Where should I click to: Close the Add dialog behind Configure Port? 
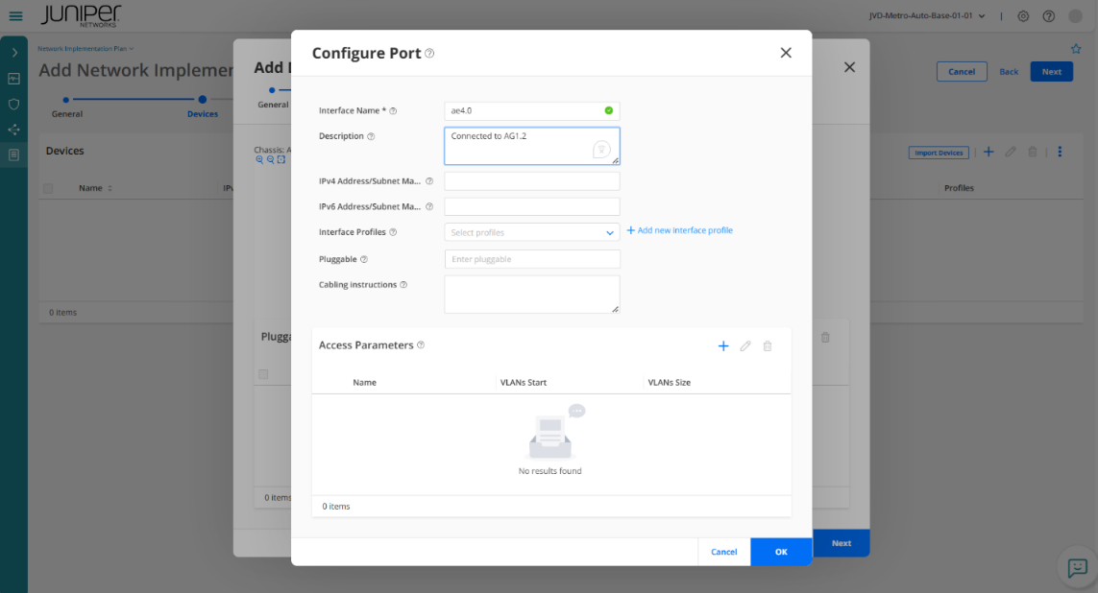tap(849, 67)
